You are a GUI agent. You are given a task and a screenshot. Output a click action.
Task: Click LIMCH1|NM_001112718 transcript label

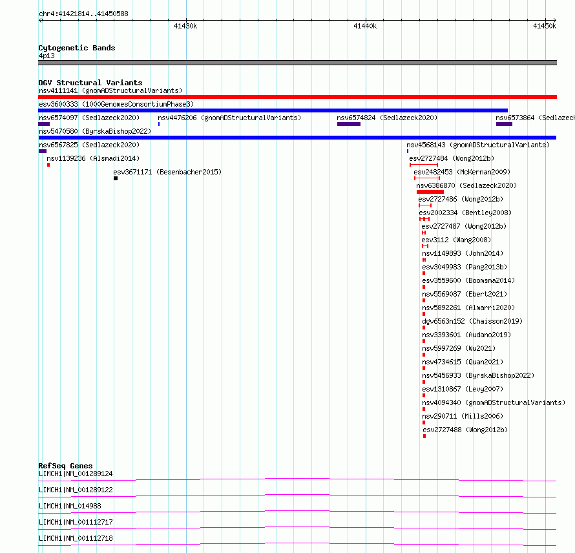point(76,538)
